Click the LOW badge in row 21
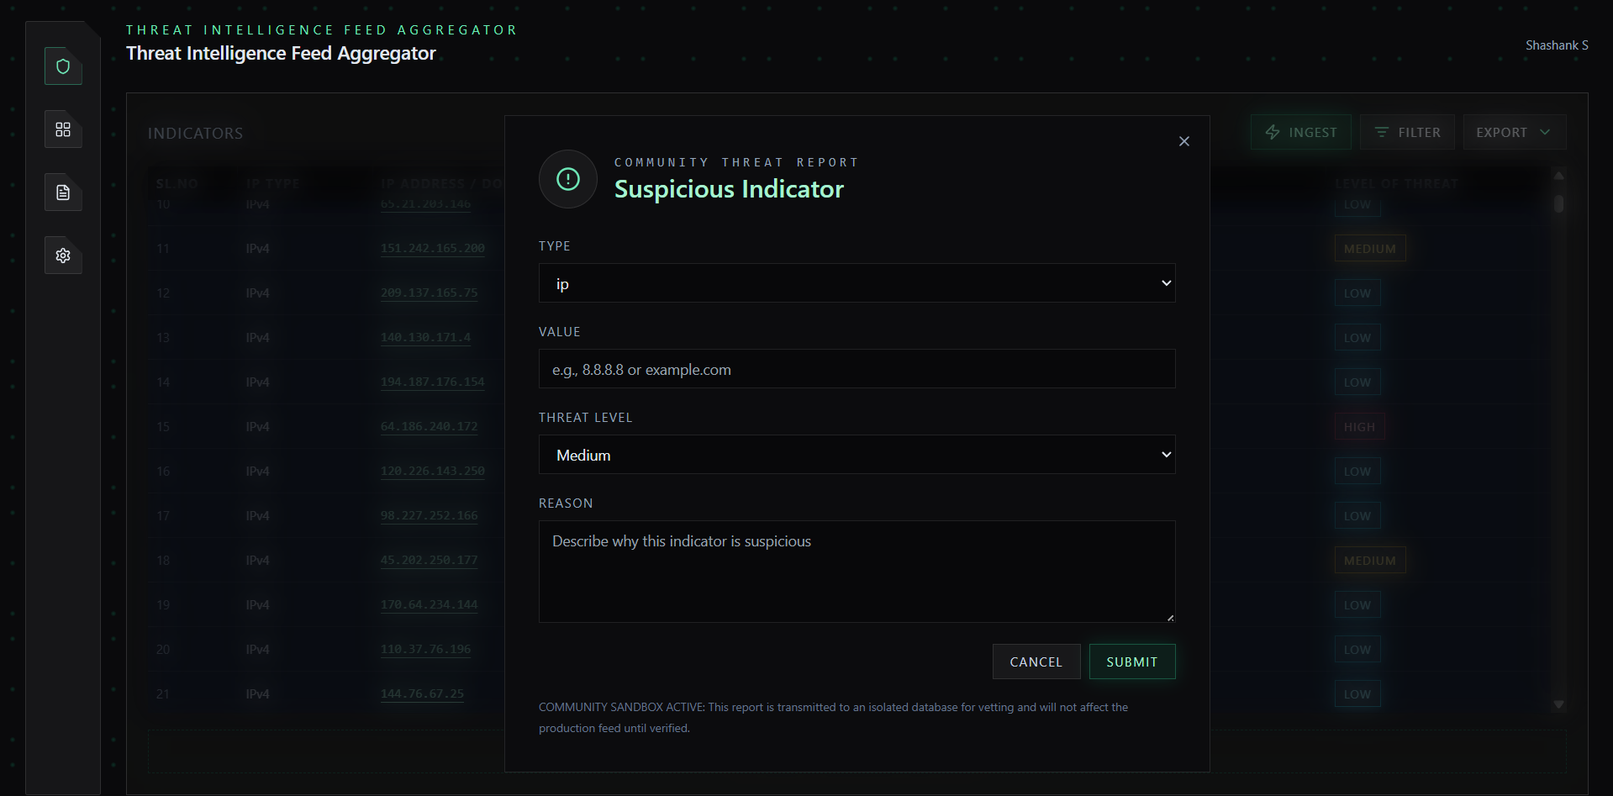The height and width of the screenshot is (796, 1613). click(x=1357, y=694)
